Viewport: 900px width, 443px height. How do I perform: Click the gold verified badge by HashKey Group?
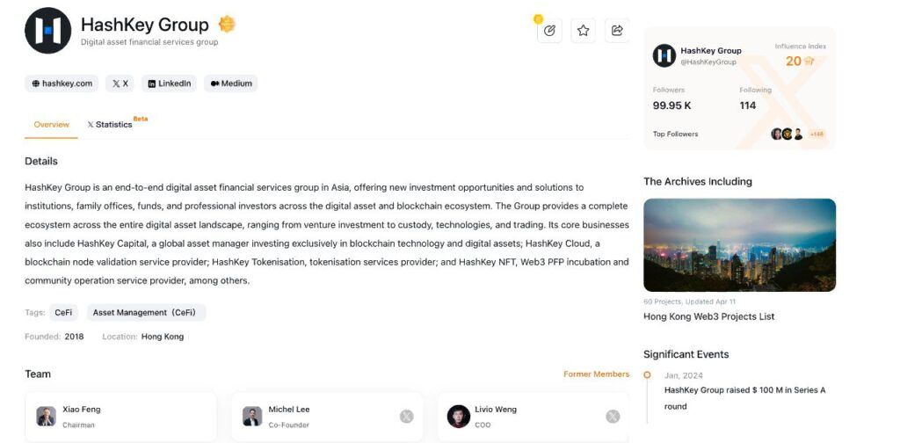tap(228, 24)
